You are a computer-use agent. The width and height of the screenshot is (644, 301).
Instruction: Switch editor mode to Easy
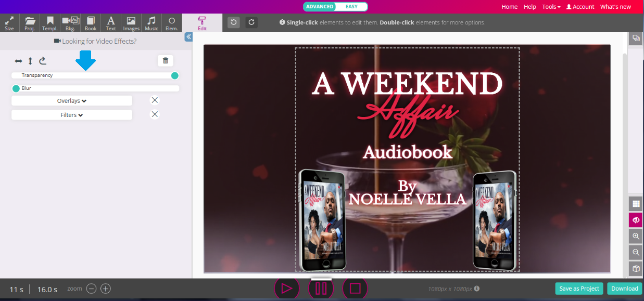tap(351, 7)
